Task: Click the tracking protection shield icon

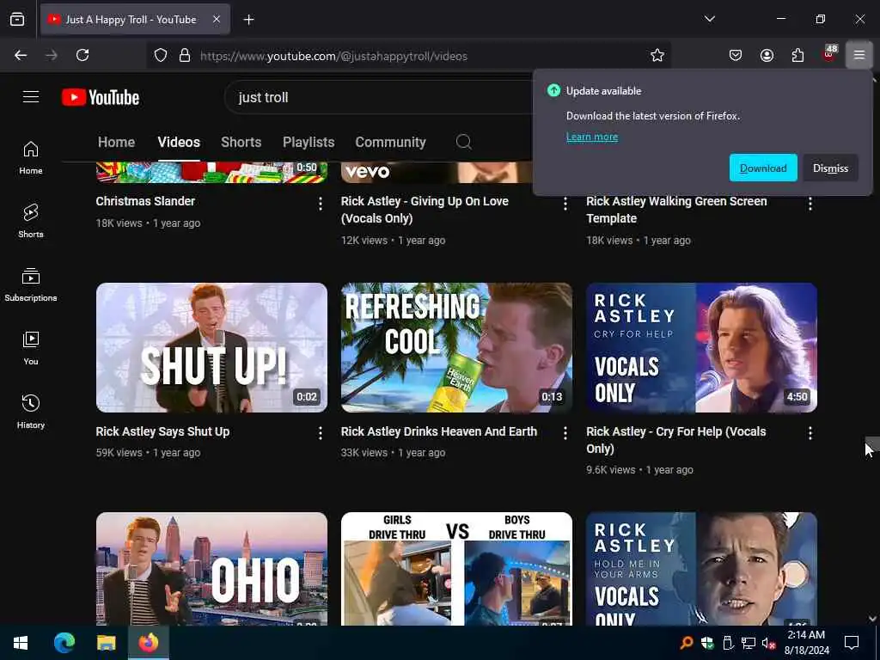Action: pos(161,56)
